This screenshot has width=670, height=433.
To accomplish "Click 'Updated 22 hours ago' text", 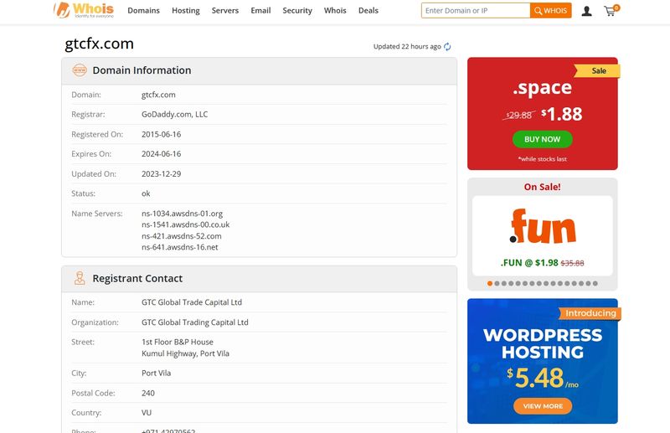I will click(x=407, y=47).
